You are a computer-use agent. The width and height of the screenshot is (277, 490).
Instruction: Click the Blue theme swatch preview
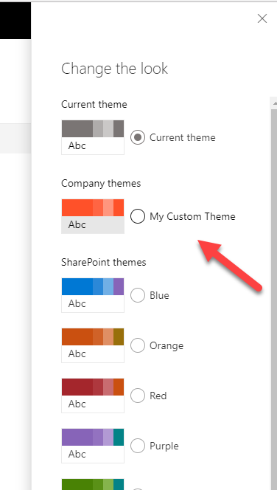(x=93, y=295)
